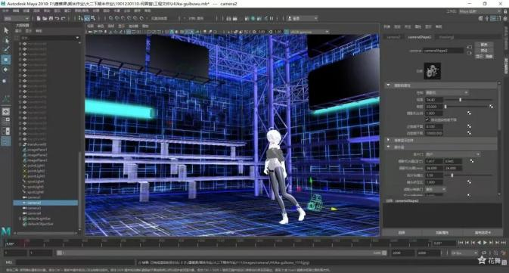Pick the Paint Selection brush tool
Image resolution: width=509 pixels, height=273 pixels.
click(6, 50)
